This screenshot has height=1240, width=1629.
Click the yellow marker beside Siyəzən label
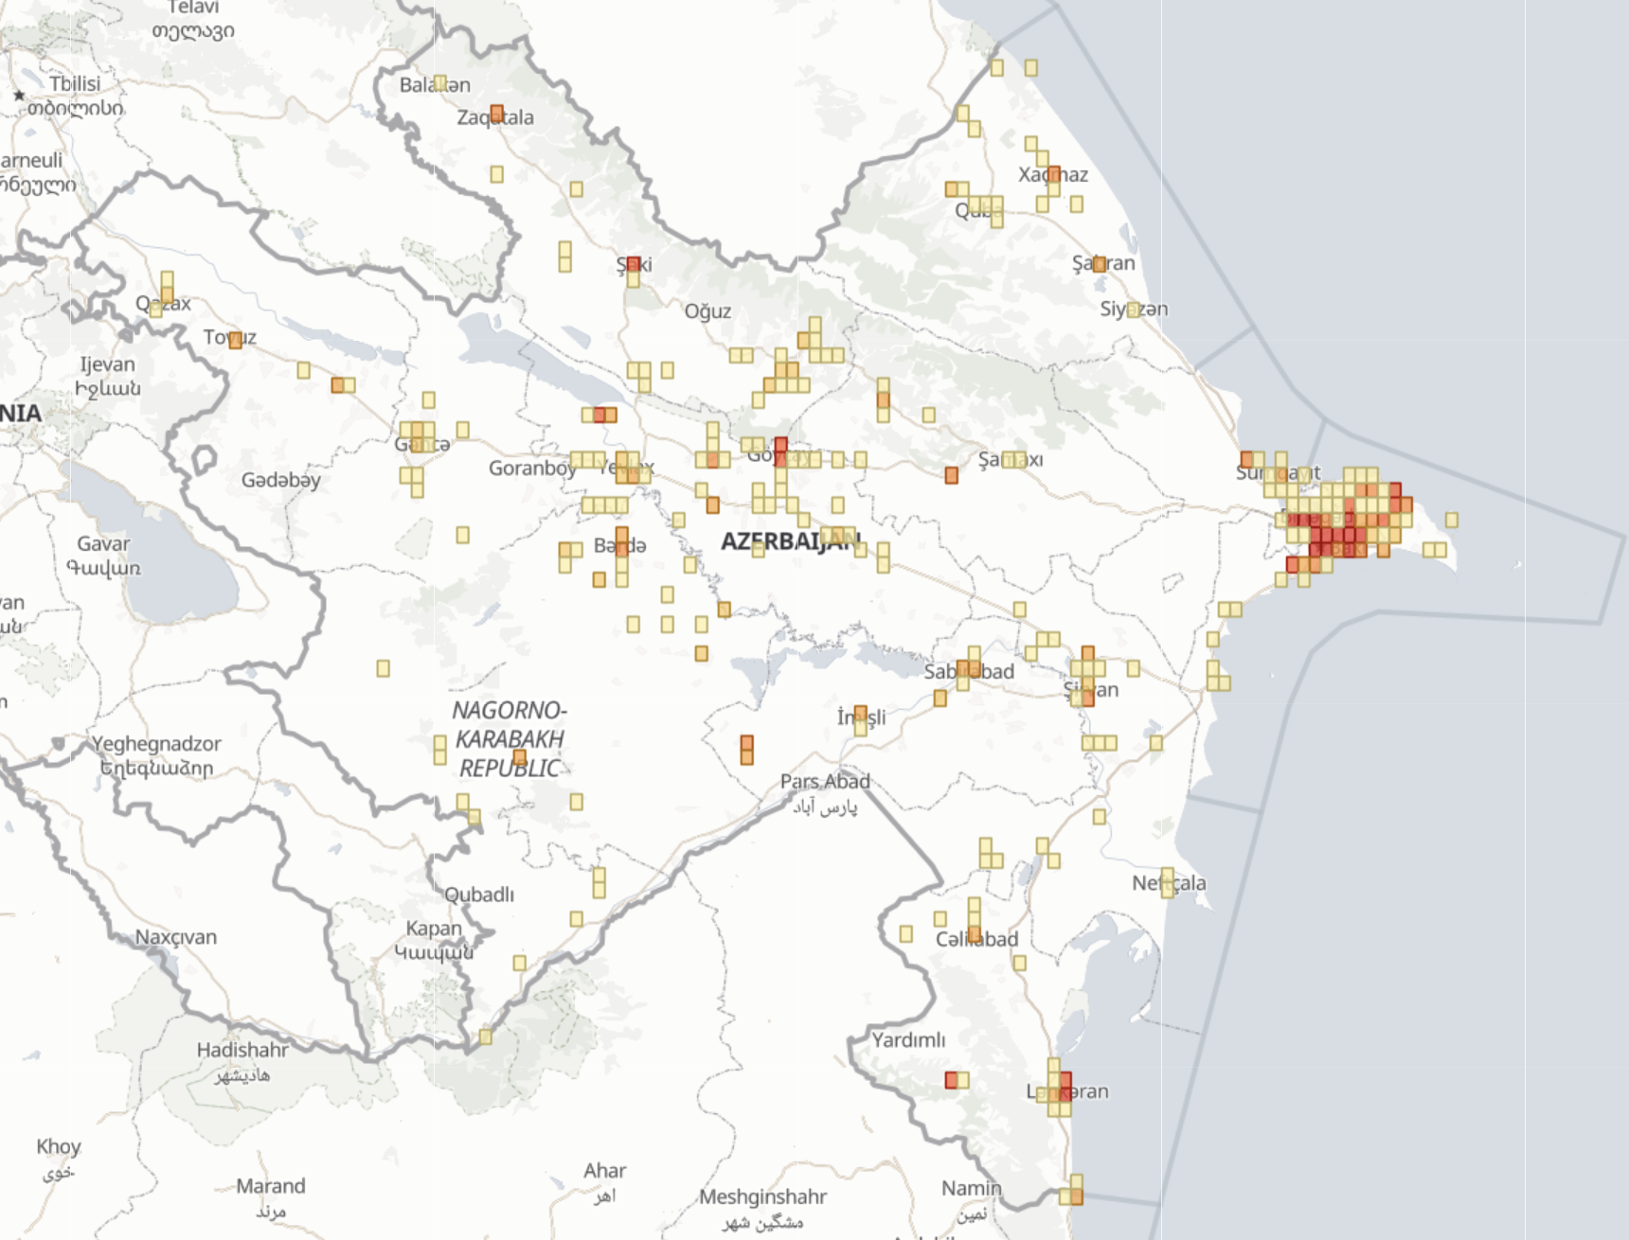click(x=1133, y=310)
